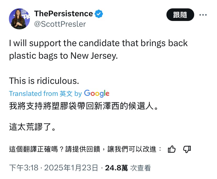Click the thumbs down translation feedback icon
Image resolution: width=217 pixels, height=179 pixels.
pyautogui.click(x=187, y=149)
